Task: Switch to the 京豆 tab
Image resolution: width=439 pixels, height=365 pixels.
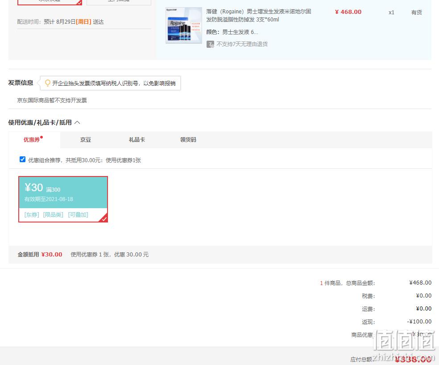Action: pyautogui.click(x=86, y=139)
